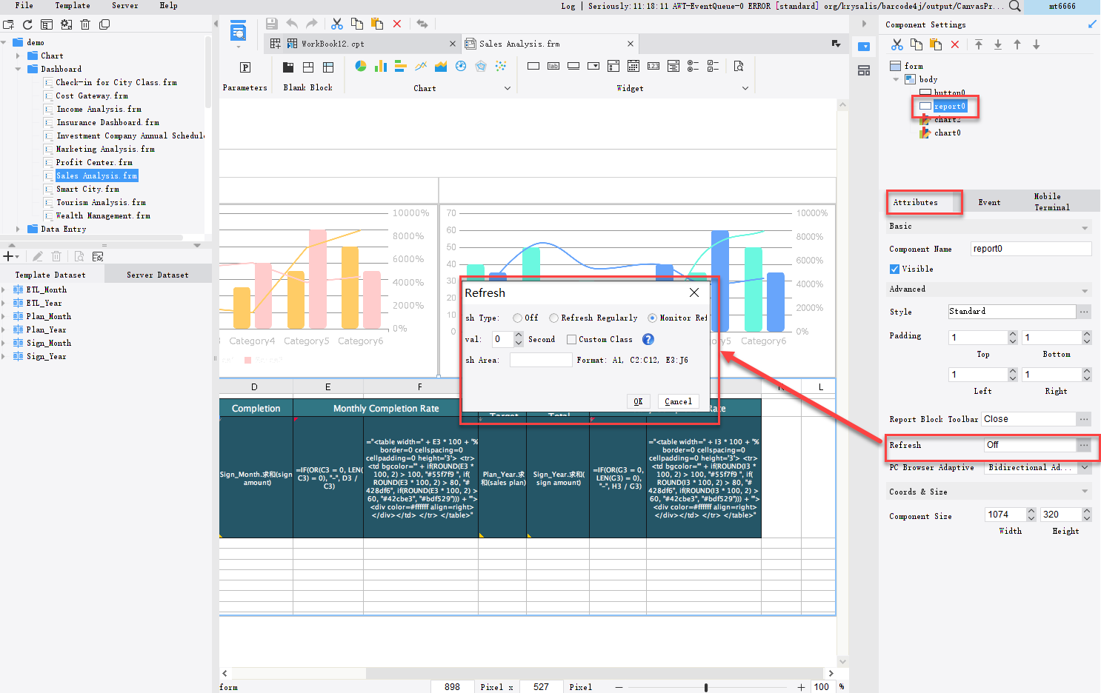
Task: Move component to top in Component Settings
Action: pos(979,44)
